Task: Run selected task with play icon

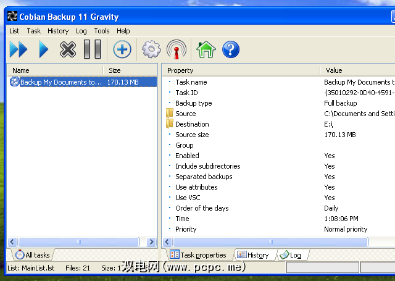Action: coord(44,49)
